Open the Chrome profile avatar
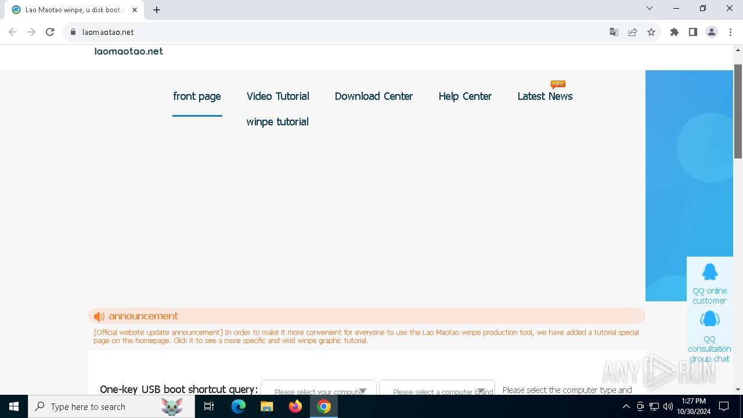This screenshot has width=743, height=418. pos(712,32)
